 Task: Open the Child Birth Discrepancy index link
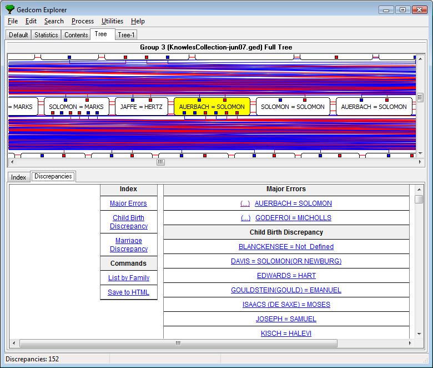[x=129, y=222]
